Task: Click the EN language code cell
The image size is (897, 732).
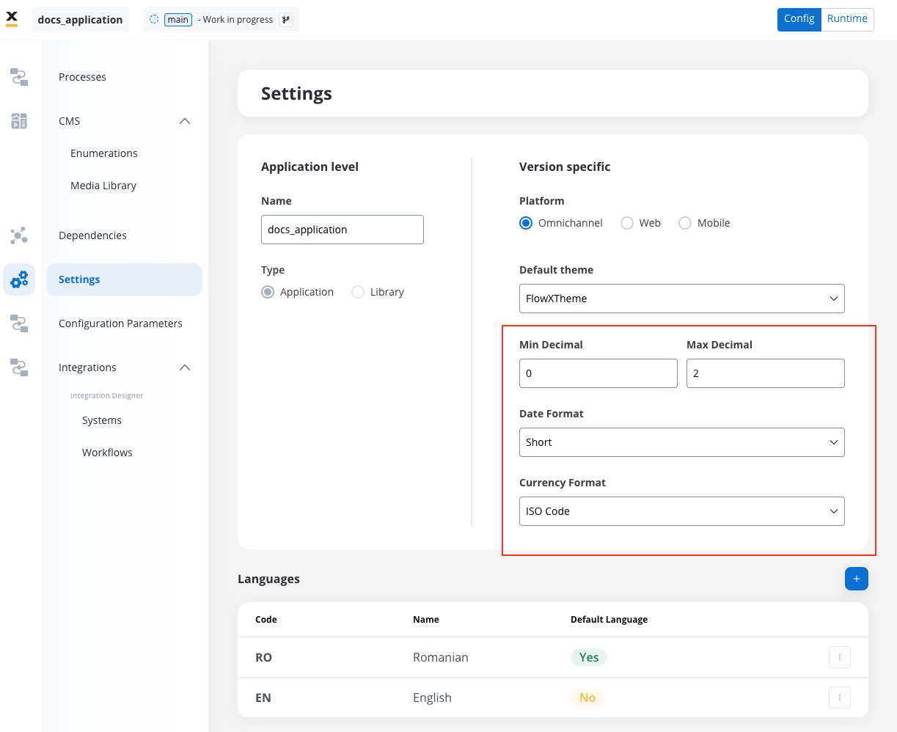Action: (263, 698)
